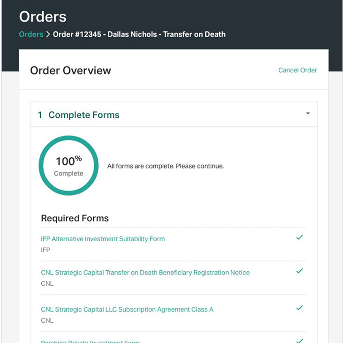Click the Orders page title
This screenshot has width=343, height=343.
point(43,16)
